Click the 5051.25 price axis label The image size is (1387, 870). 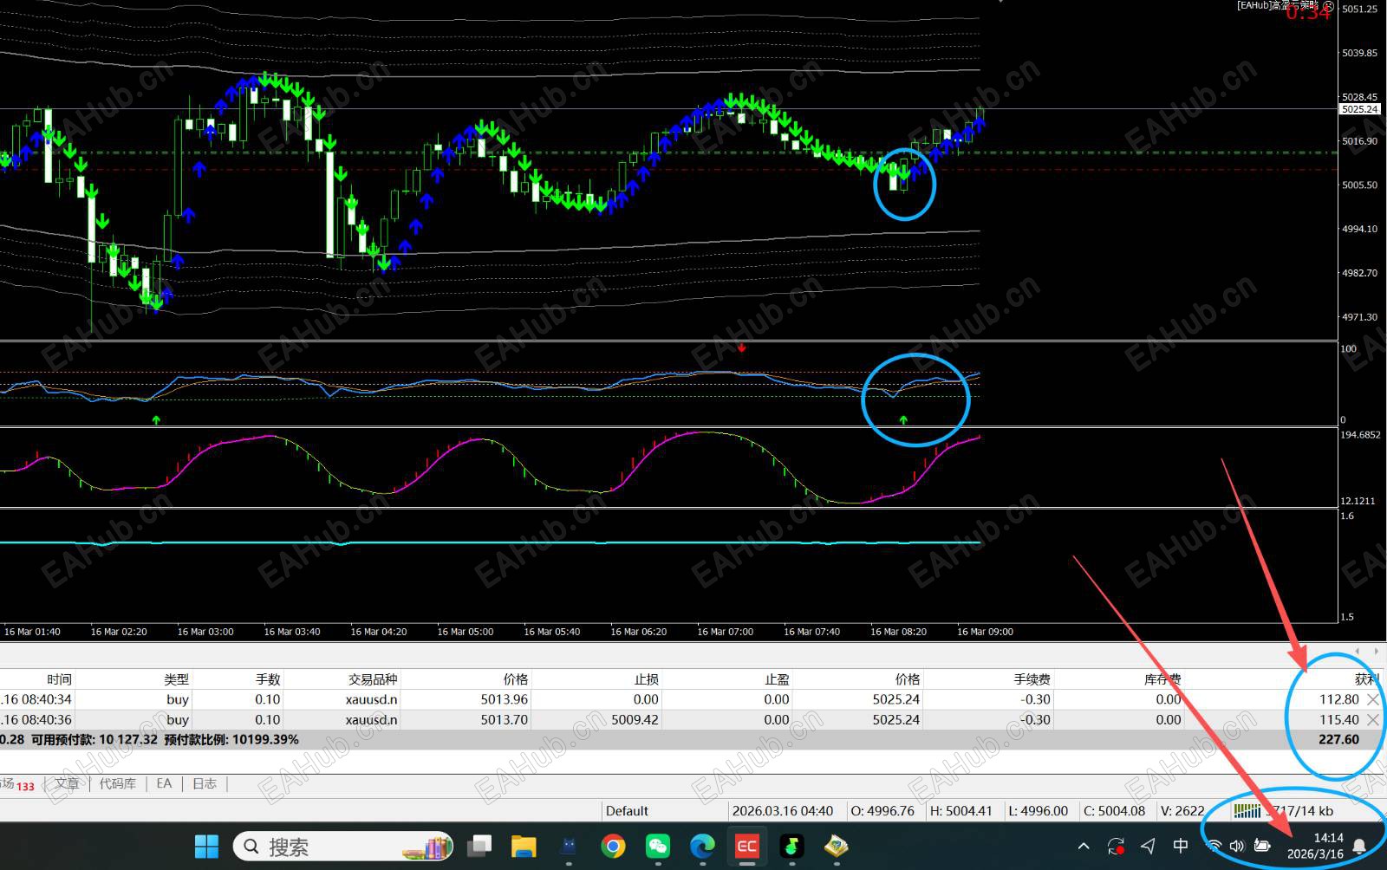tap(1359, 9)
